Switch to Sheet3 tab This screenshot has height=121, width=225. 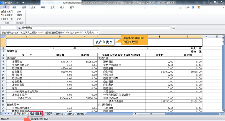[x=80, y=114]
